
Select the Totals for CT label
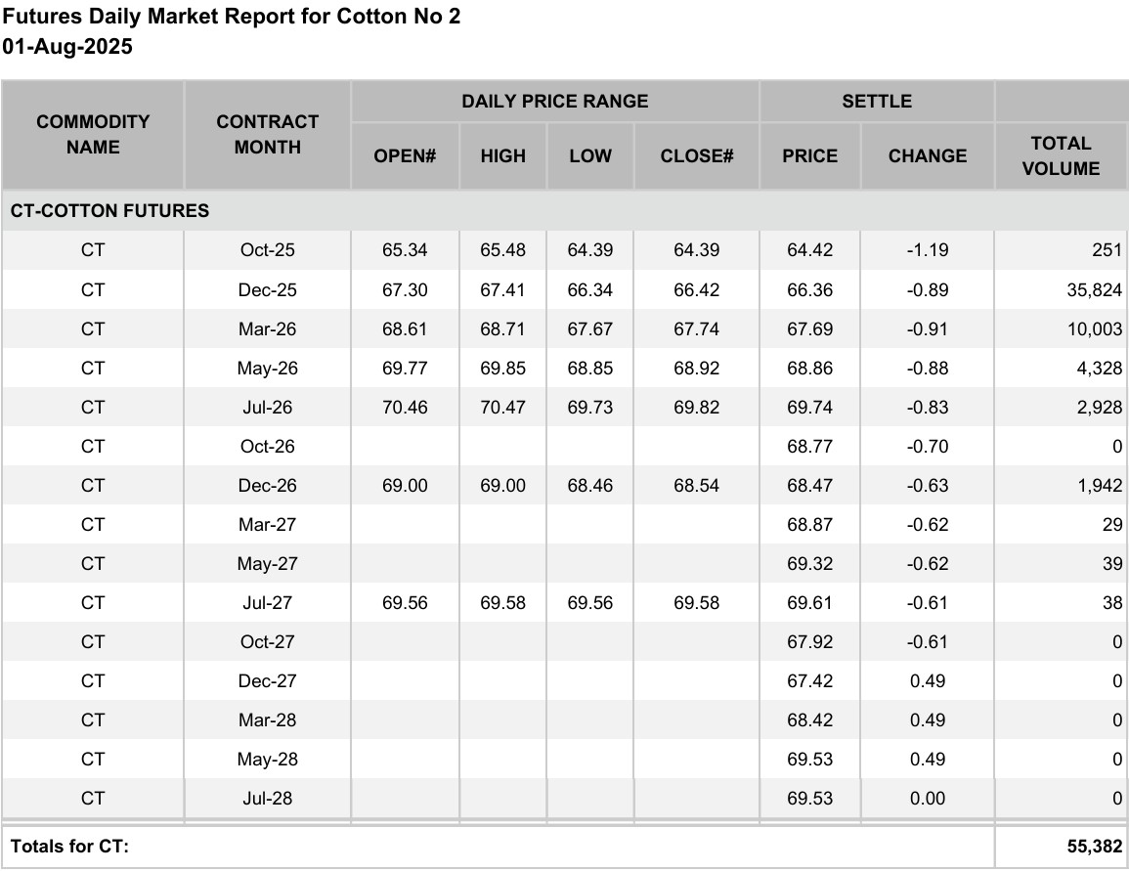69,847
